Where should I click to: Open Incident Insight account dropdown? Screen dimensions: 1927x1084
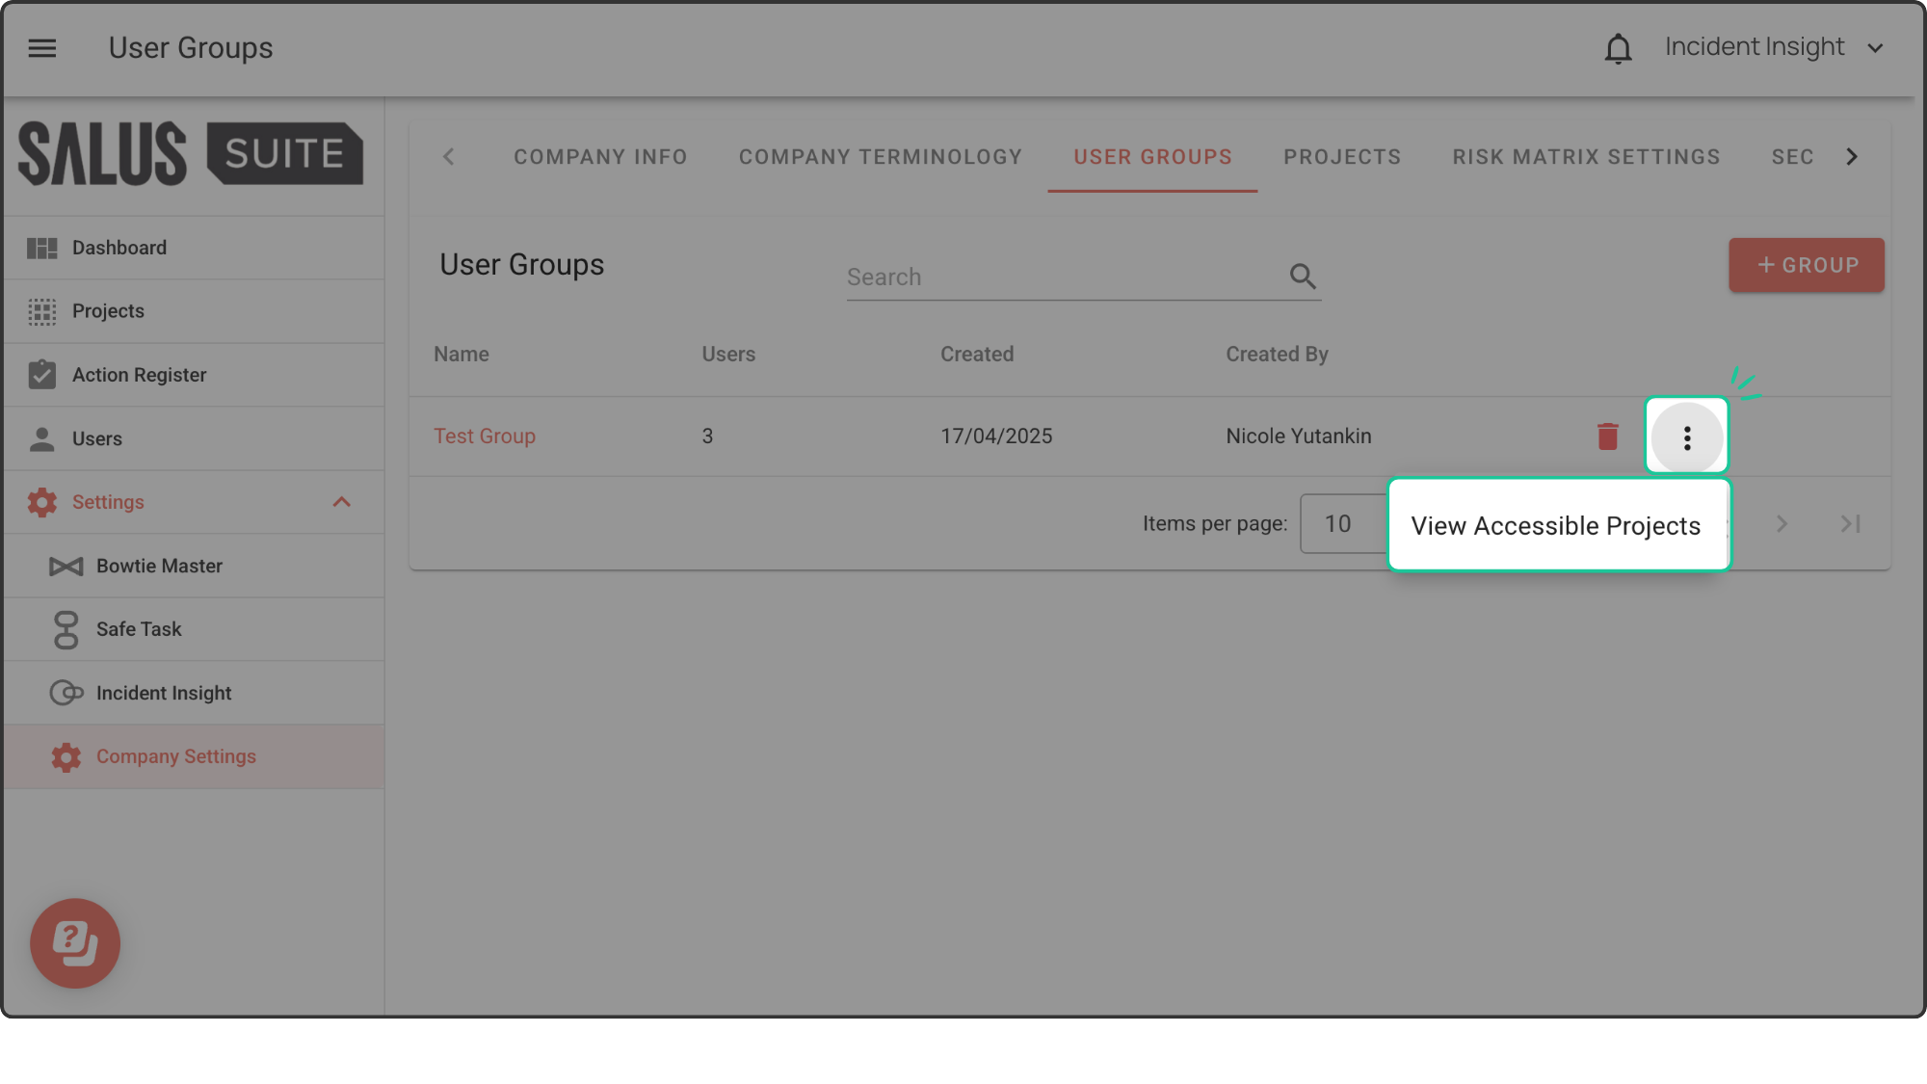click(1773, 48)
